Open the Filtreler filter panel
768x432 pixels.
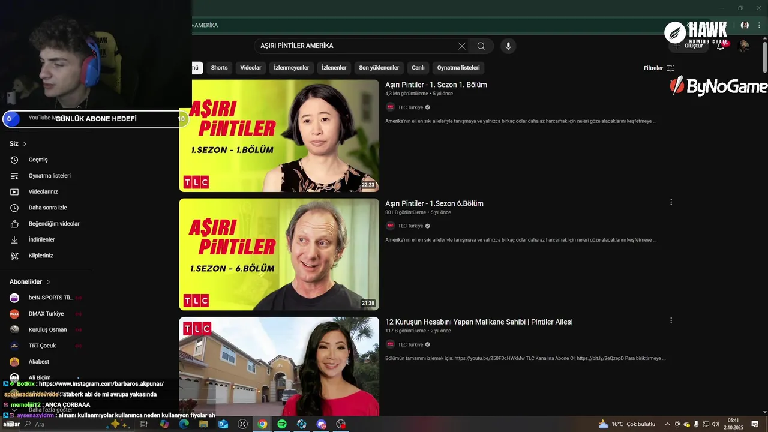pos(659,68)
